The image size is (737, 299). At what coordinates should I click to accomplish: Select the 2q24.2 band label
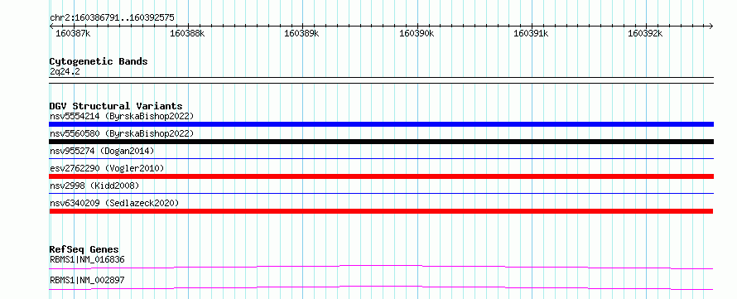(65, 72)
